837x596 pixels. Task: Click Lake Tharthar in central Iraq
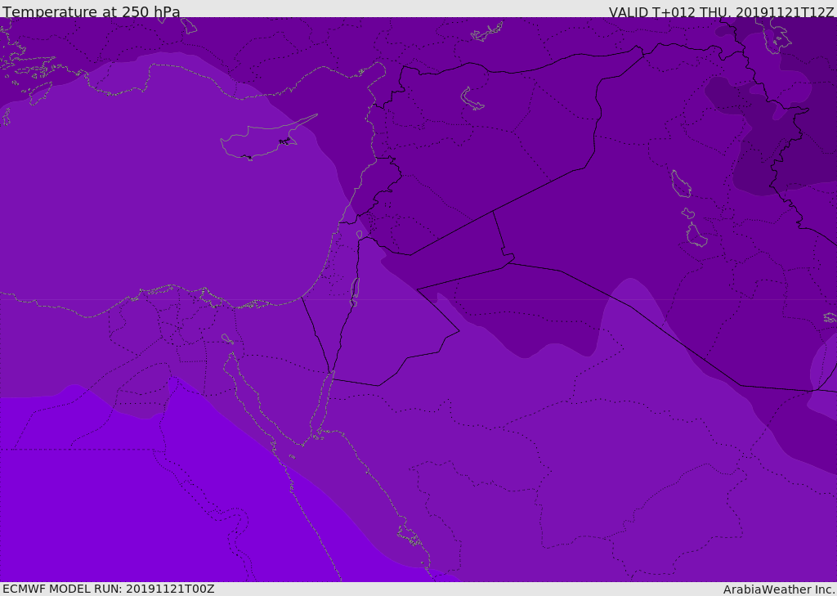coord(681,184)
